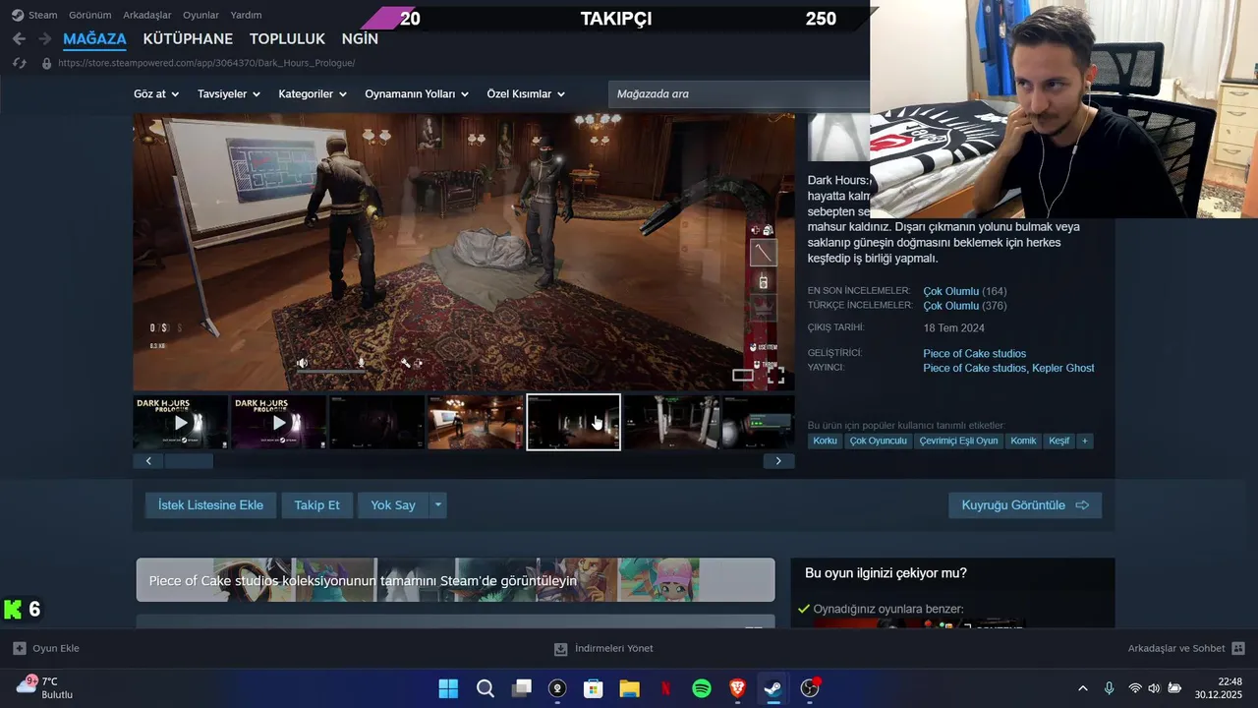Play the first Dark Hours Prologue trailer thumbnail

[181, 422]
